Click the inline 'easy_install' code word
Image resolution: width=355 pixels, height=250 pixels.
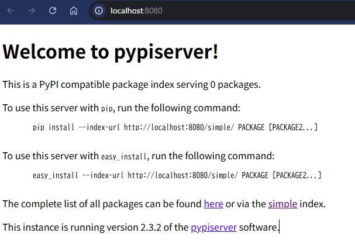124,157
